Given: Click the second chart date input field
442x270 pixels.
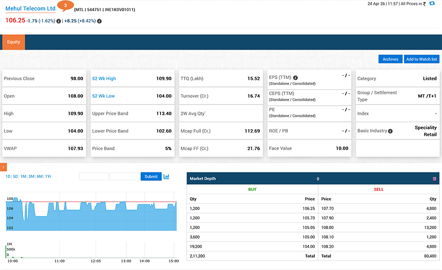Looking at the screenshot, I should (125, 177).
